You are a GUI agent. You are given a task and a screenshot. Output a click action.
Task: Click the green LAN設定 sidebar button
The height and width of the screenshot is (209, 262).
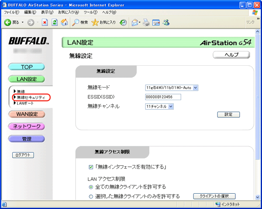coord(27,79)
